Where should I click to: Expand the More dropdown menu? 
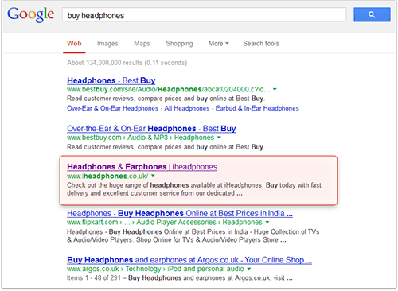point(218,43)
